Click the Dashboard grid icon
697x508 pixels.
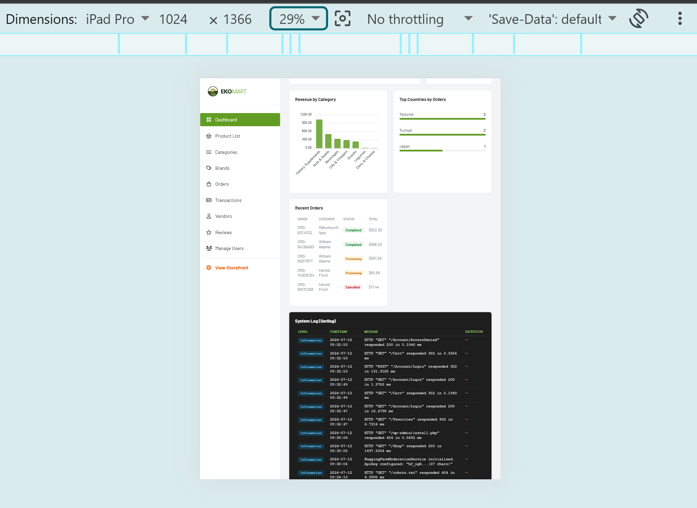pos(209,120)
